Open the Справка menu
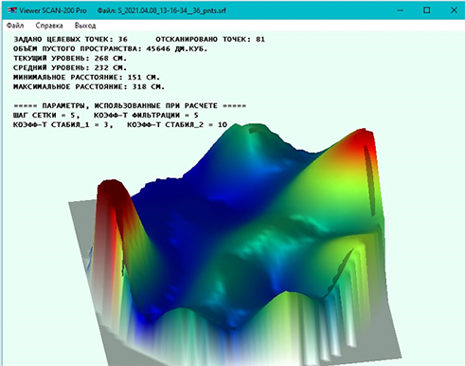Screen dimensions: 465x366 click(49, 26)
